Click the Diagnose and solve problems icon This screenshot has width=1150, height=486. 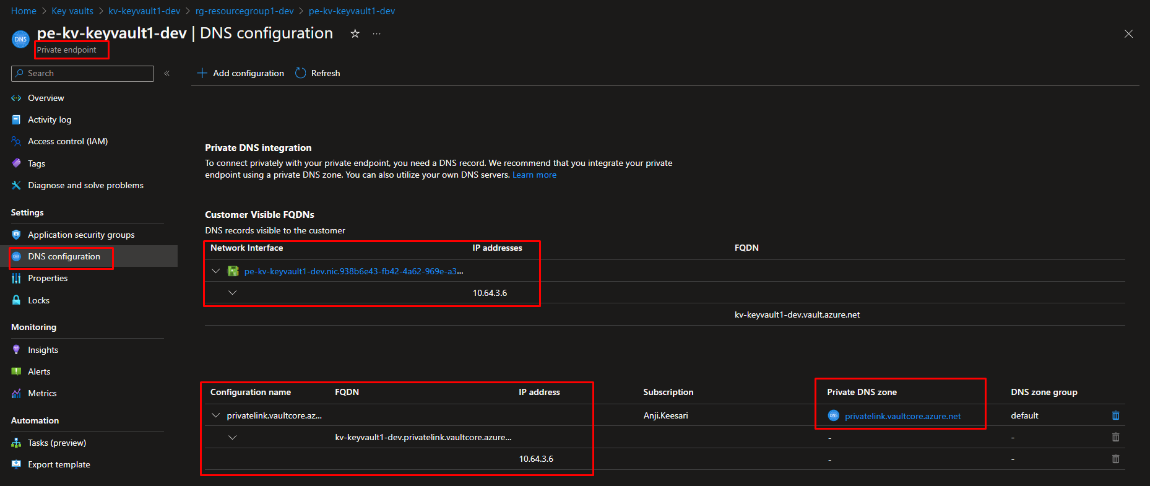[16, 185]
